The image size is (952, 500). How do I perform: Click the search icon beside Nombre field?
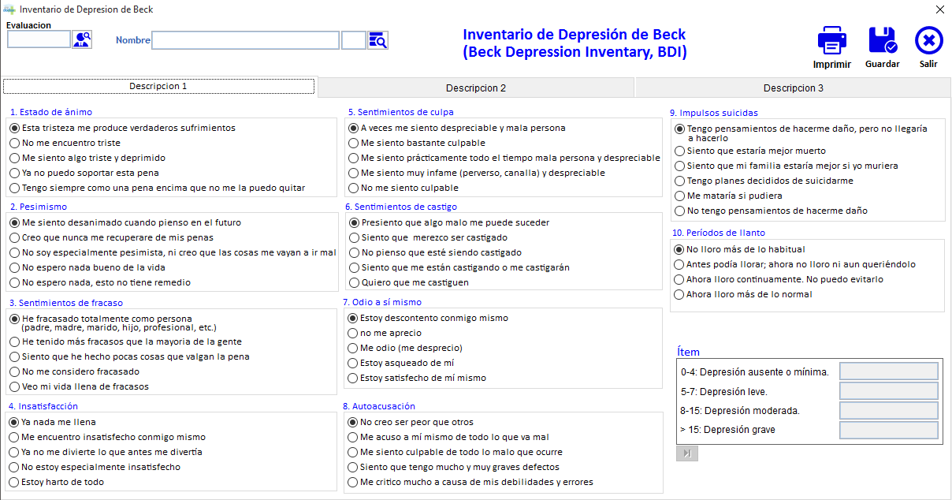(378, 40)
